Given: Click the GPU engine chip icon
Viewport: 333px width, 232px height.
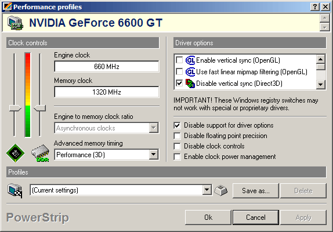Looking at the screenshot, I should click(x=16, y=153).
